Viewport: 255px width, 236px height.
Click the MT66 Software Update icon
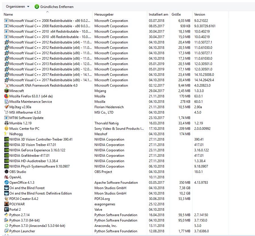(6, 118)
